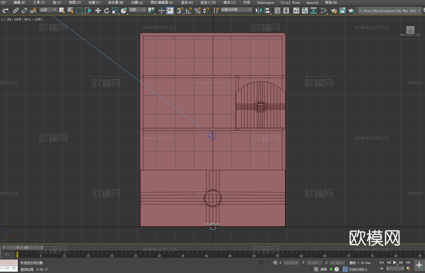This screenshot has width=425, height=273.
Task: Activate the Select and Move tool
Action: coord(98,10)
